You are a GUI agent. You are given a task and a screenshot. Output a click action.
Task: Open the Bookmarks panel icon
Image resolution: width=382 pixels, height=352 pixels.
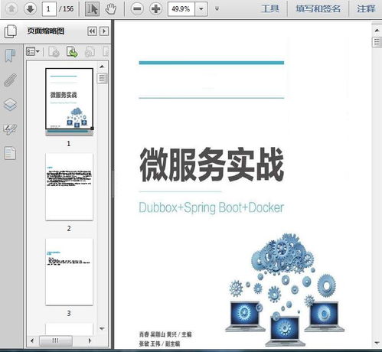[x=10, y=56]
